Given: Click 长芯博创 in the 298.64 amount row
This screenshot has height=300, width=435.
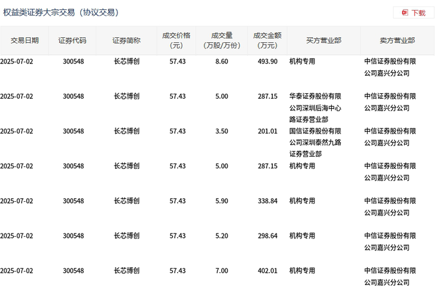Looking at the screenshot, I should pyautogui.click(x=127, y=235).
